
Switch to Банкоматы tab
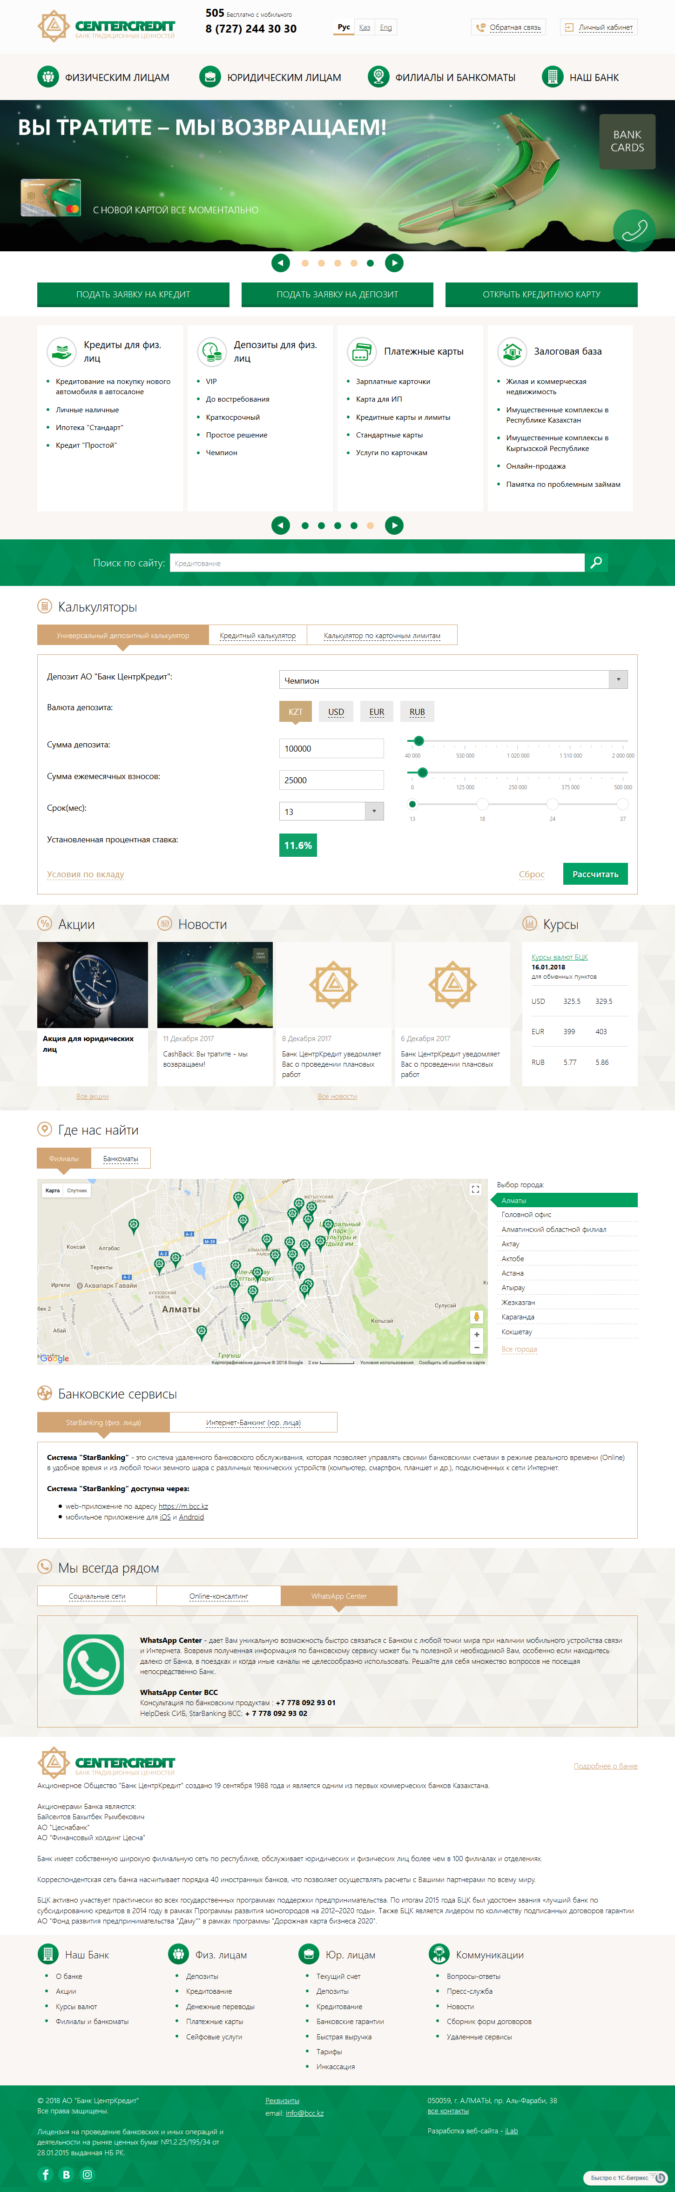point(120,1158)
